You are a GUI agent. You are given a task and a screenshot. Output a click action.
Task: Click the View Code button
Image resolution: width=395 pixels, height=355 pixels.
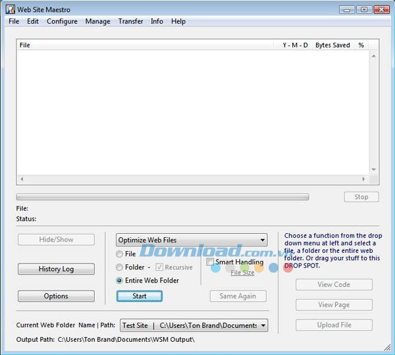334,285
